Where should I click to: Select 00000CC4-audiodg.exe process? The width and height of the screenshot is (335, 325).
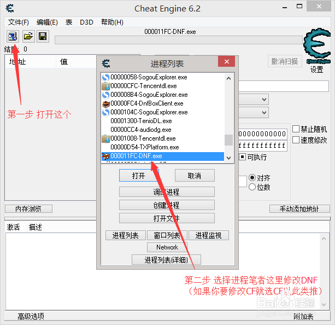pos(163,130)
